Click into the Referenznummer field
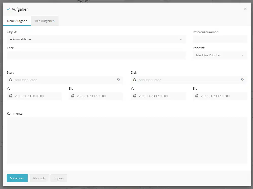The width and height of the screenshot is (253, 189). (220, 39)
